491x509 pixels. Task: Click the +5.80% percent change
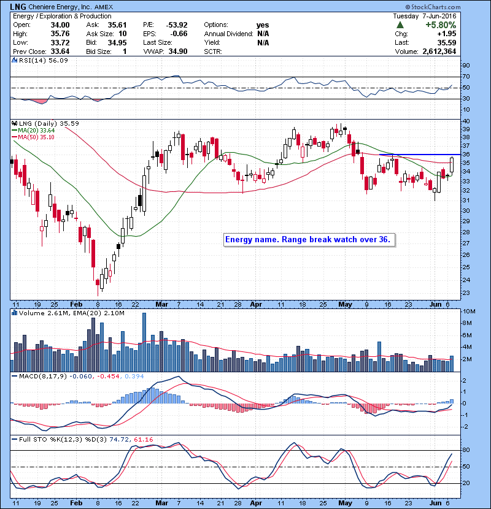click(x=441, y=25)
